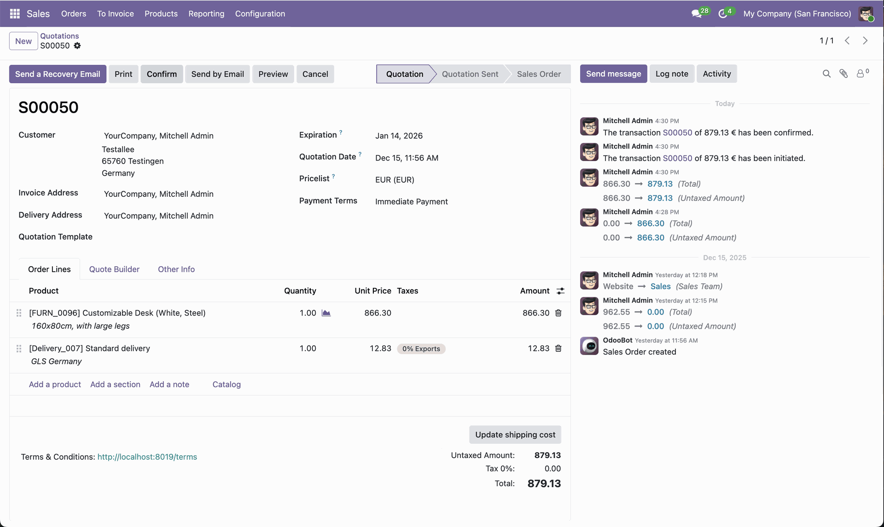Viewport: 884px width, 527px height.
Task: Click the Quotation Sent status stage
Action: tap(470, 74)
